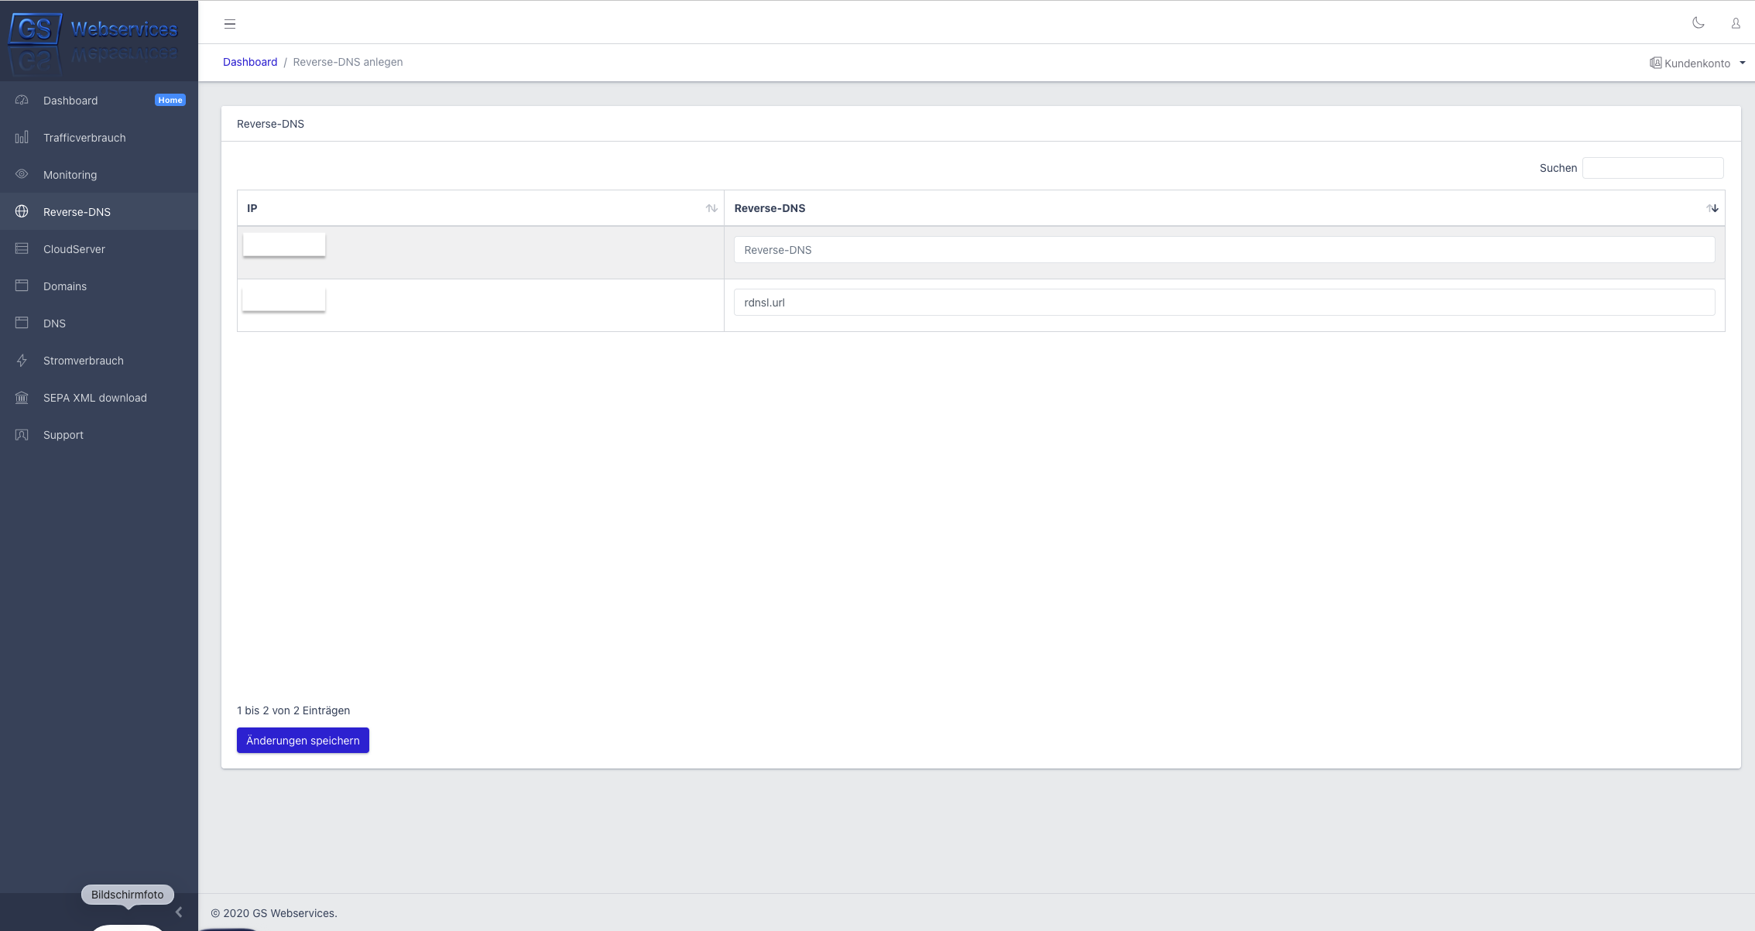Focus the Suchen search field
Viewport: 1755px width, 931px height.
click(x=1653, y=168)
